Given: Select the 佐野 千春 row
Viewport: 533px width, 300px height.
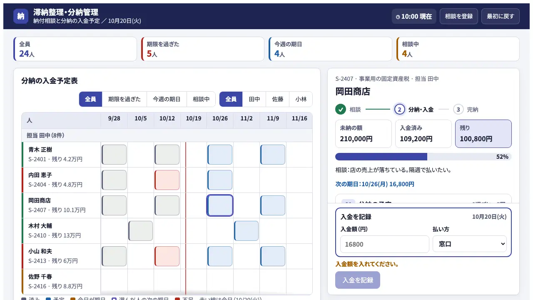Looking at the screenshot, I should pos(61,282).
